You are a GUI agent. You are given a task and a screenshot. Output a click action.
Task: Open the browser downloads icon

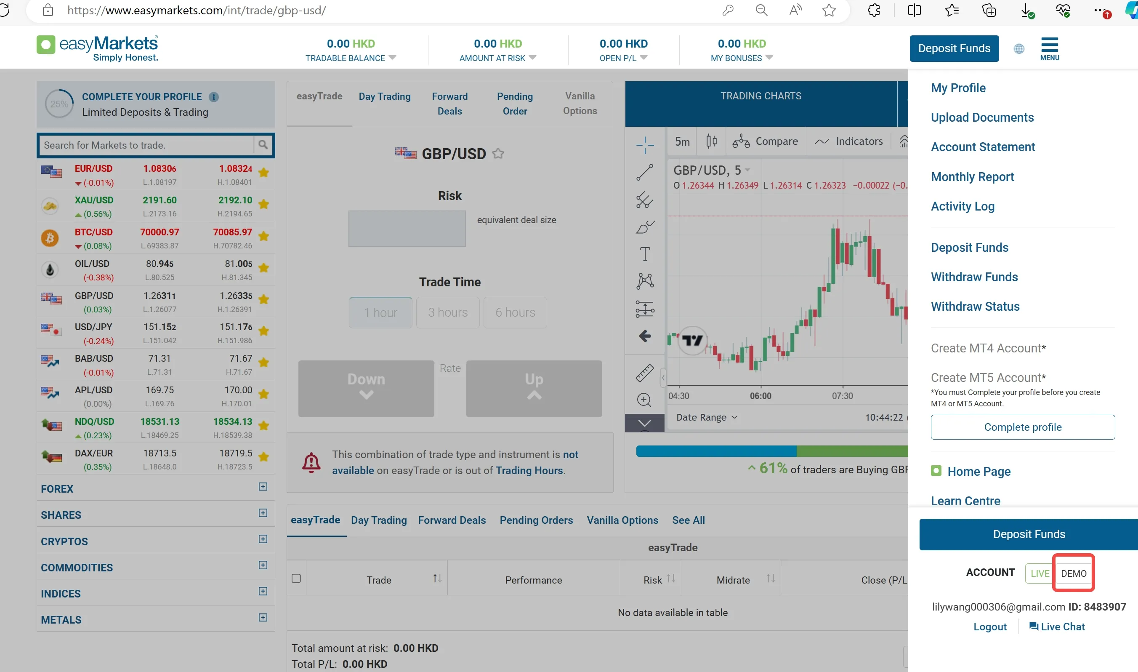click(1027, 11)
